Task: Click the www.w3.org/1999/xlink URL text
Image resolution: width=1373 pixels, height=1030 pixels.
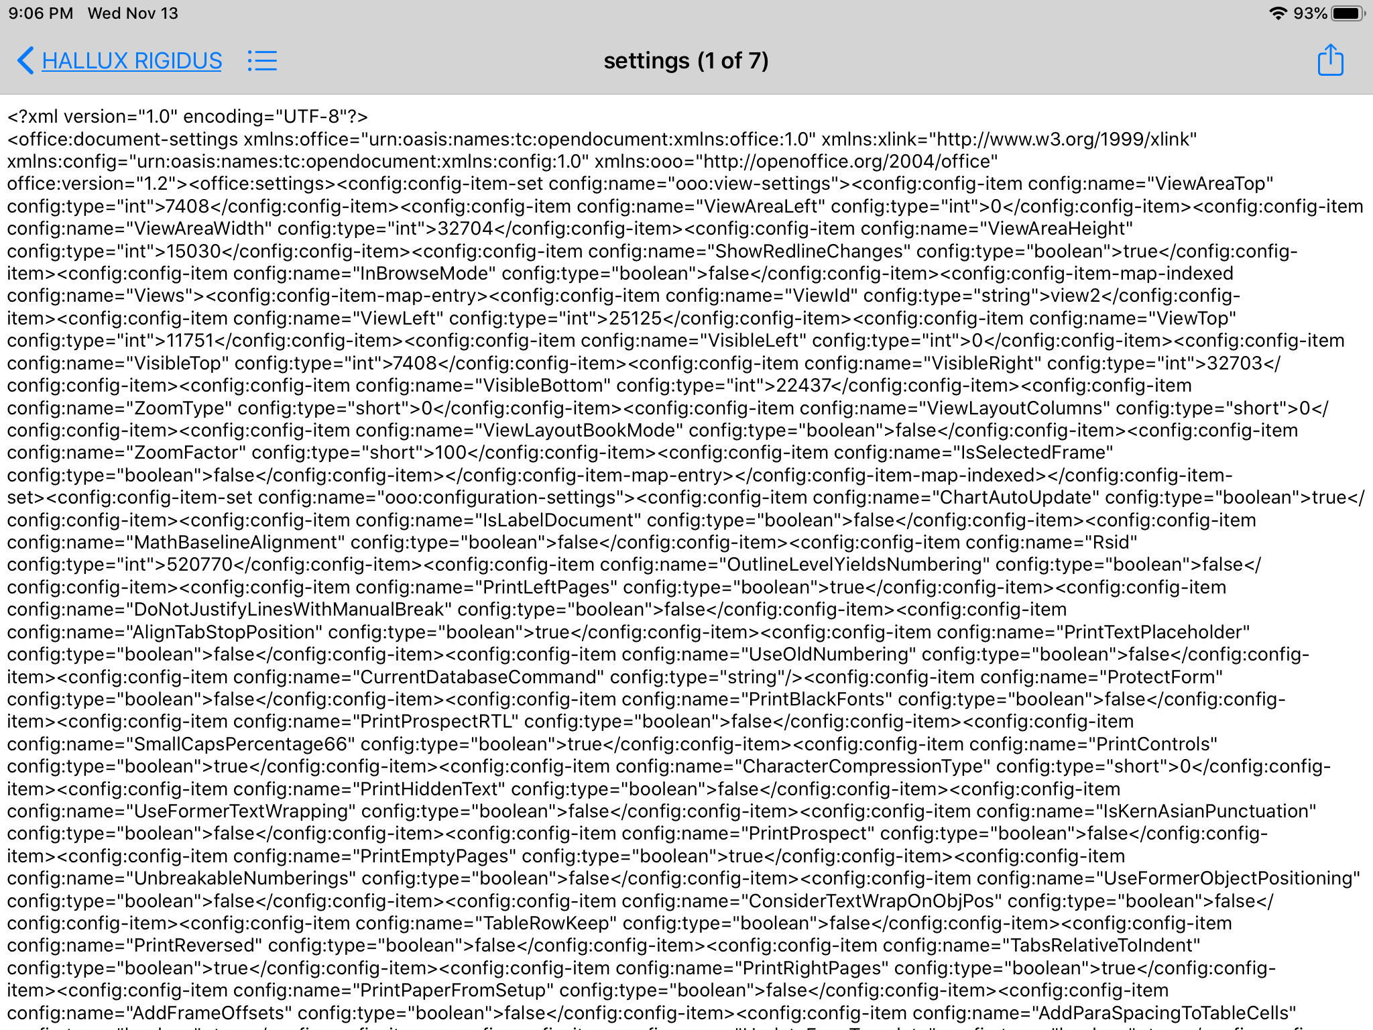Action: [x=1059, y=139]
